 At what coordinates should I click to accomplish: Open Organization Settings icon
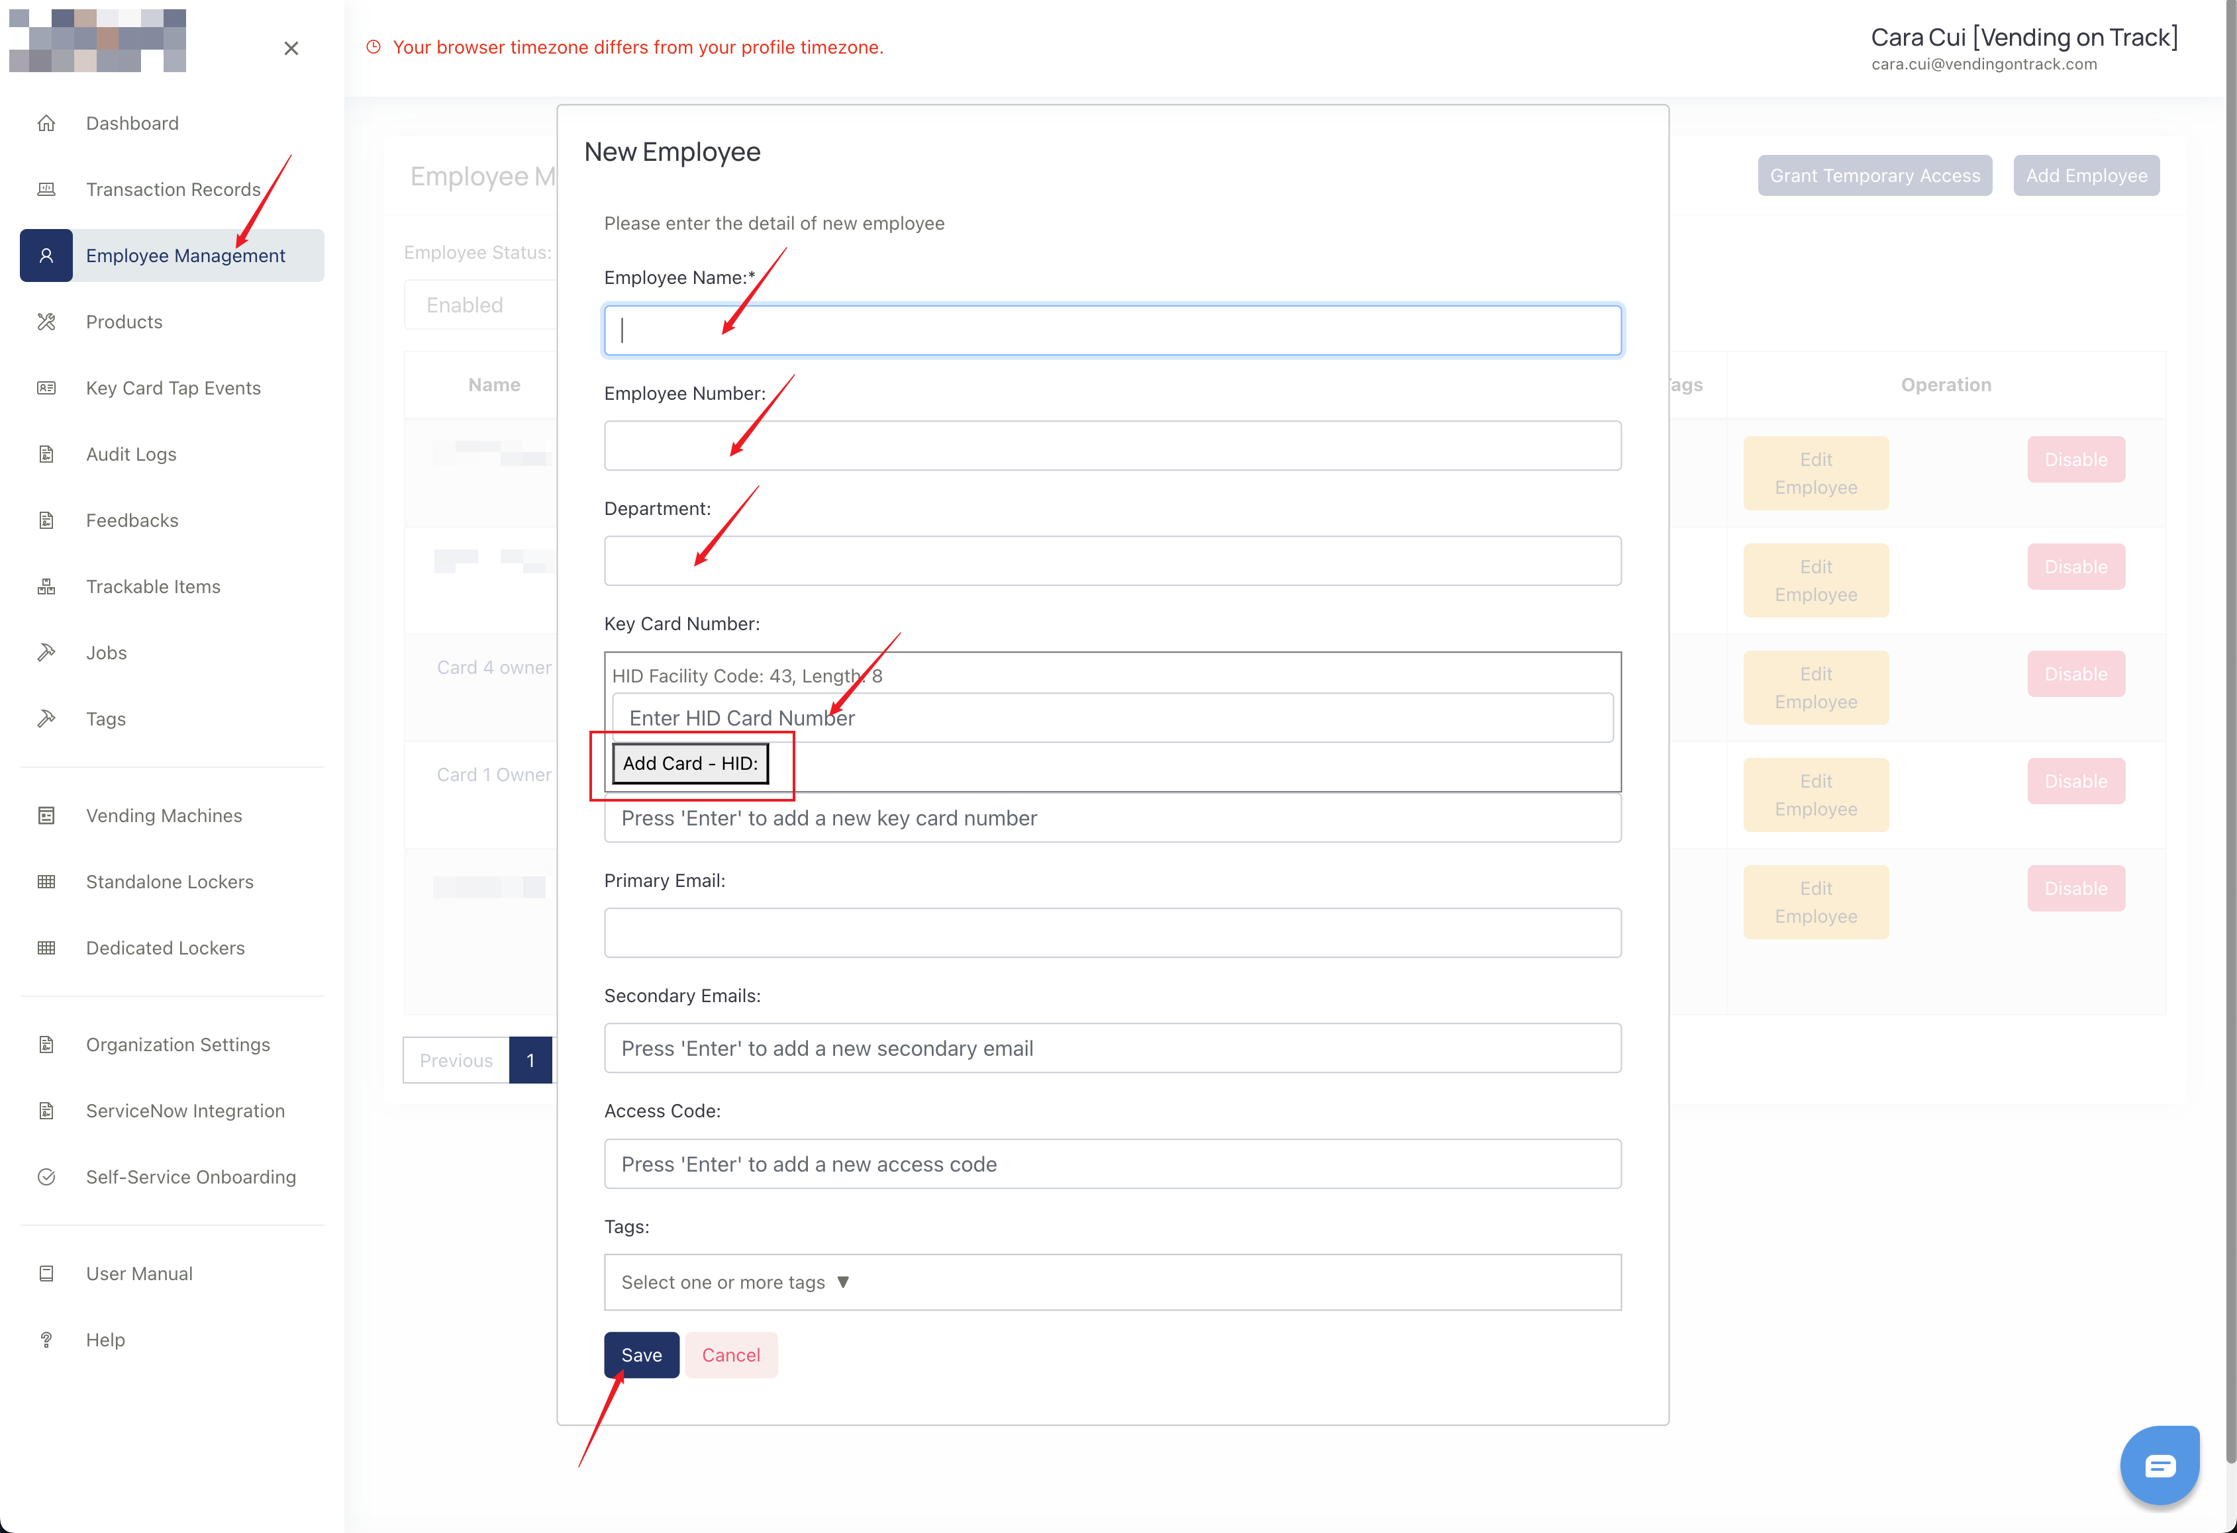(x=46, y=1044)
